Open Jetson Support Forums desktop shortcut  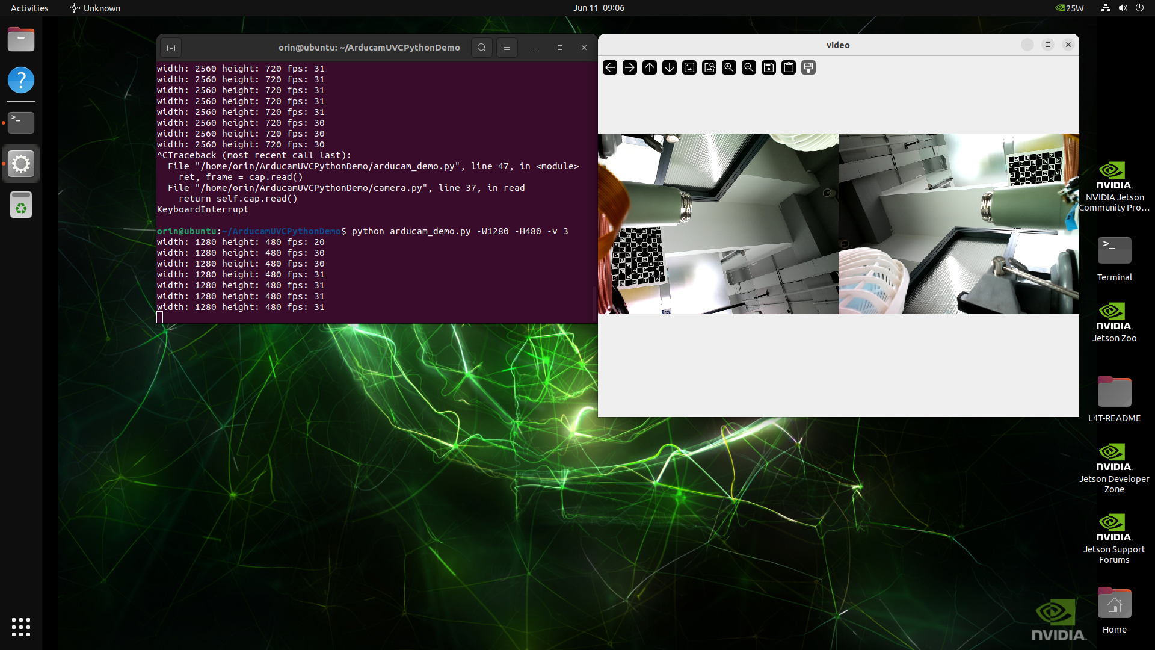tap(1114, 539)
